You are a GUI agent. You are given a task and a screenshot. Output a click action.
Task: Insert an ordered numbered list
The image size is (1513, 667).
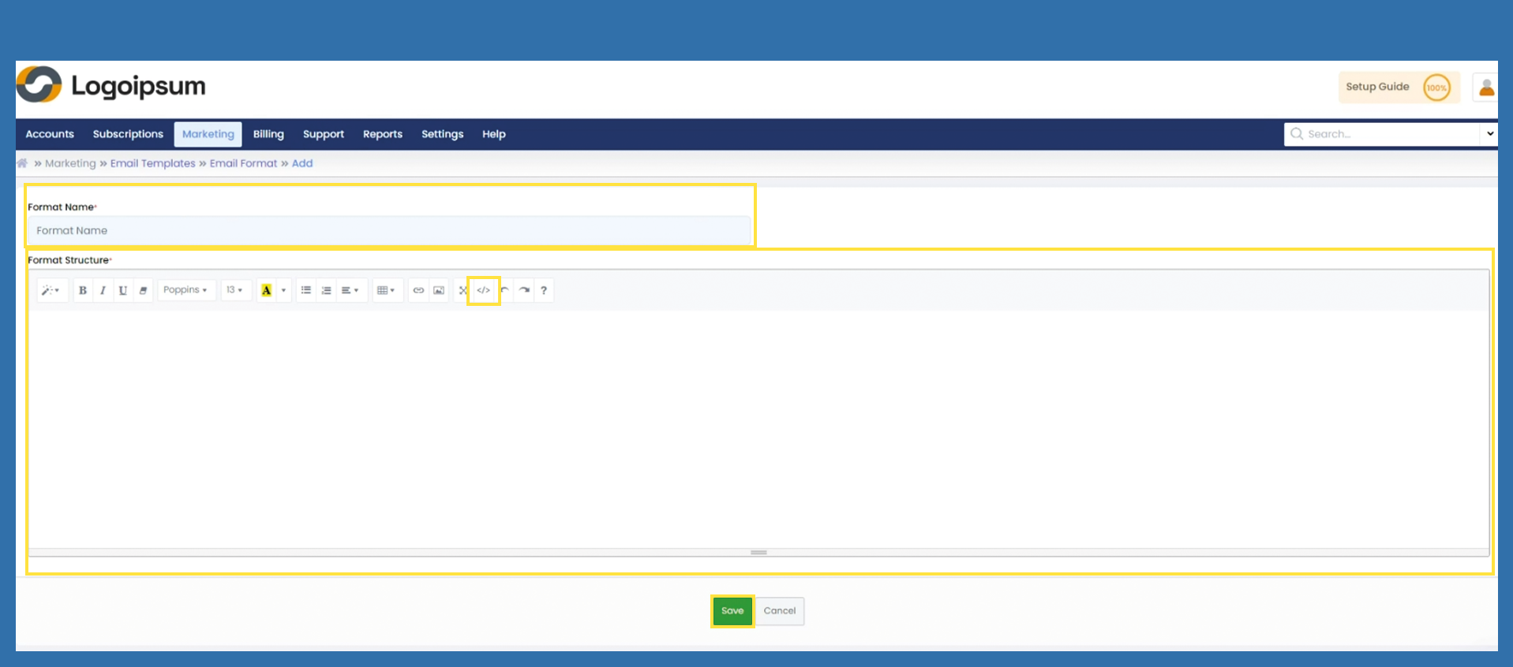tap(326, 290)
